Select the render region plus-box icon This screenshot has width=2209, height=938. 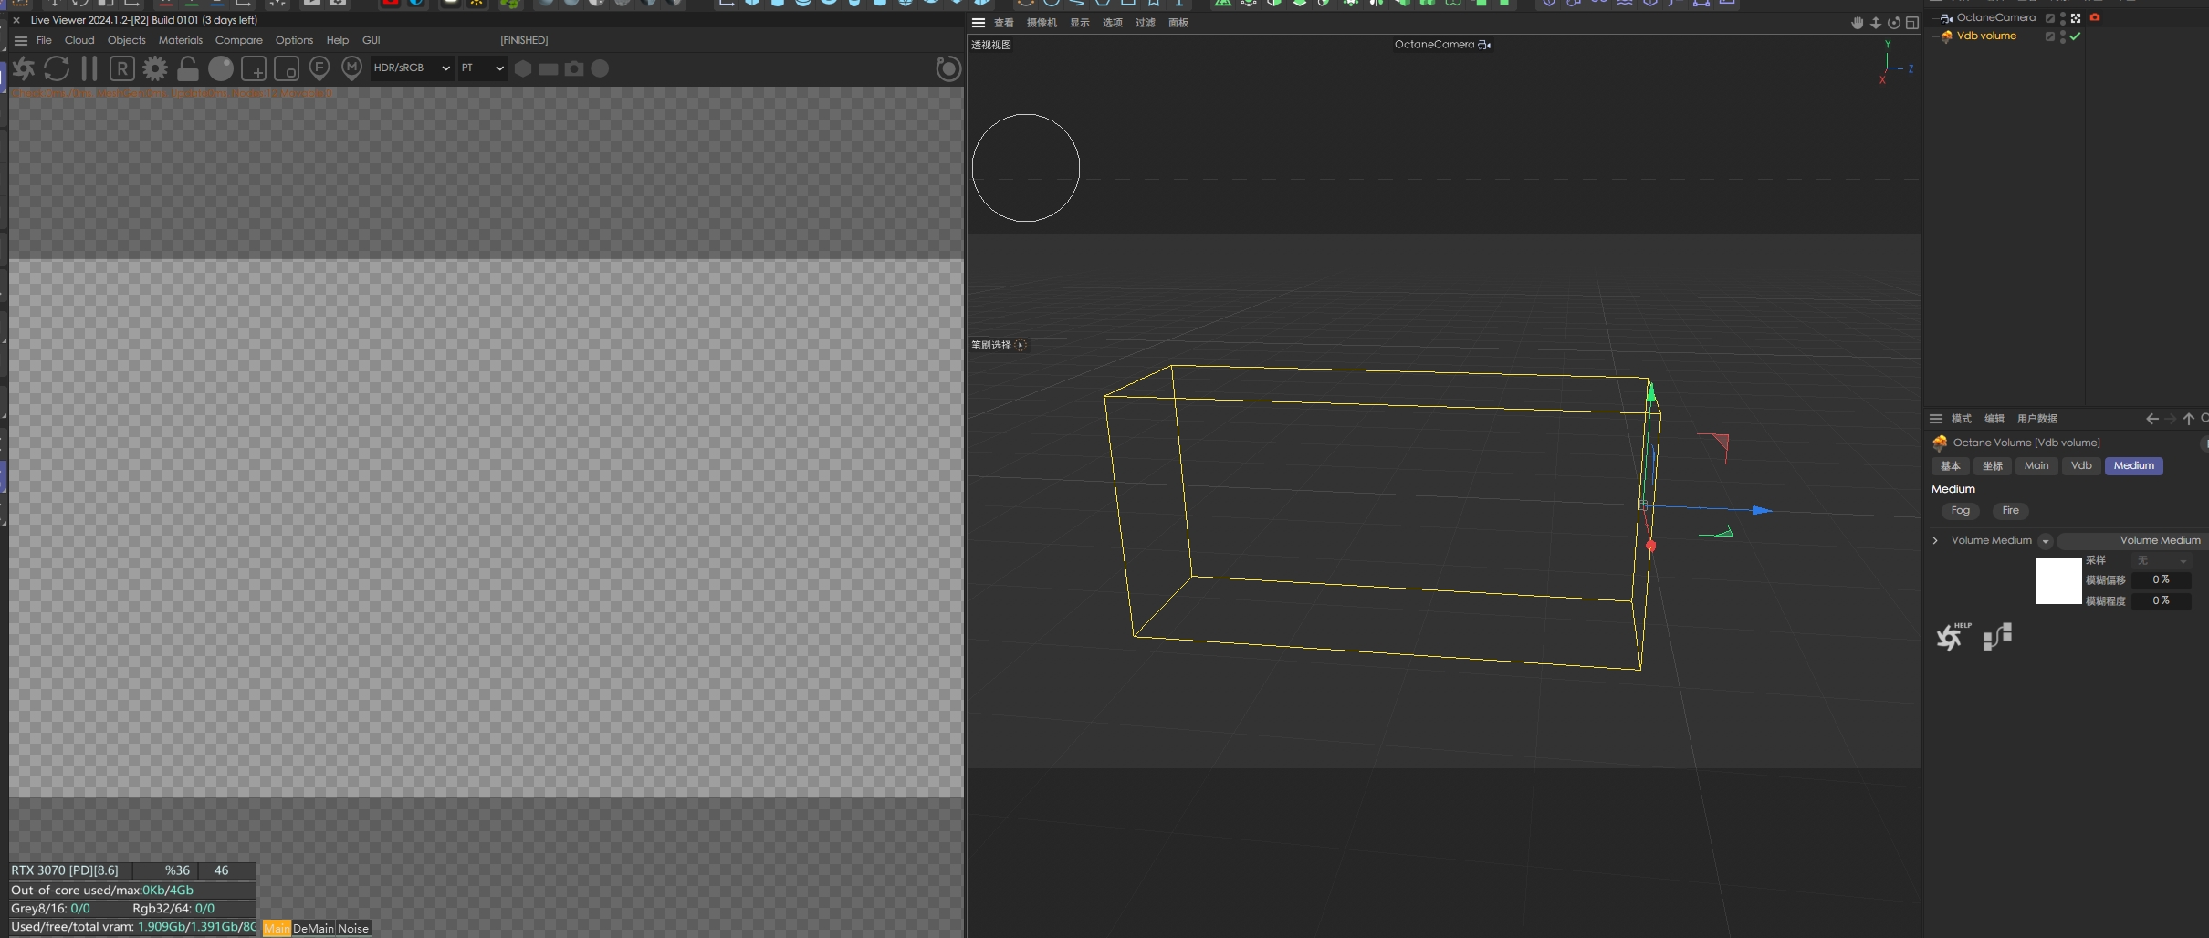tap(254, 68)
